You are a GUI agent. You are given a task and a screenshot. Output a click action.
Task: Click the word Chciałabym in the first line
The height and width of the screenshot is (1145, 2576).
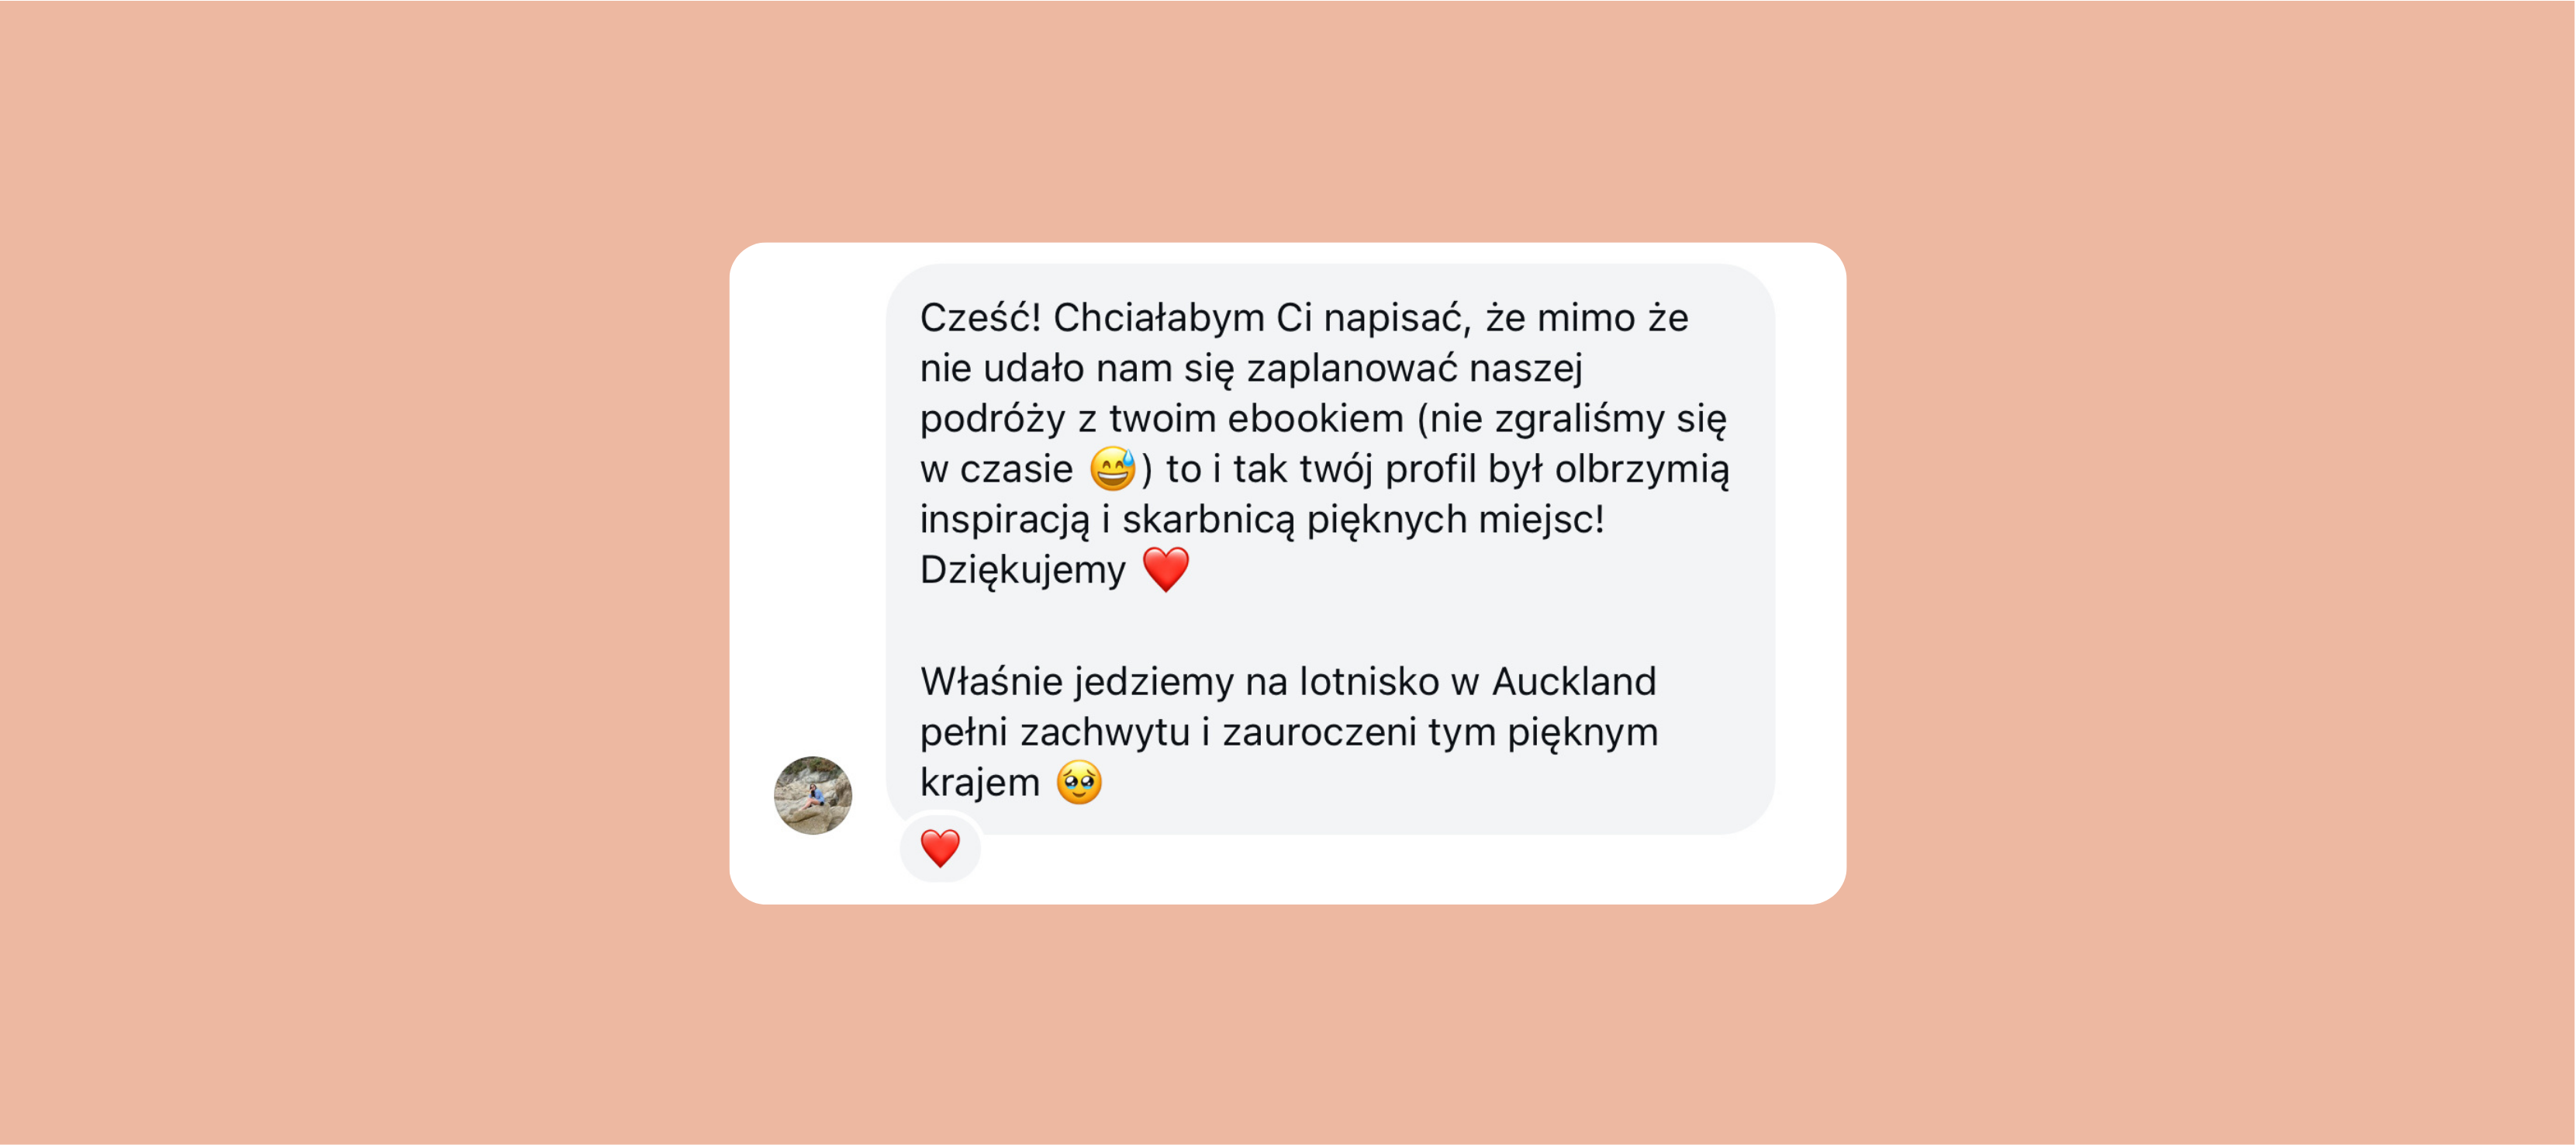click(x=1159, y=318)
